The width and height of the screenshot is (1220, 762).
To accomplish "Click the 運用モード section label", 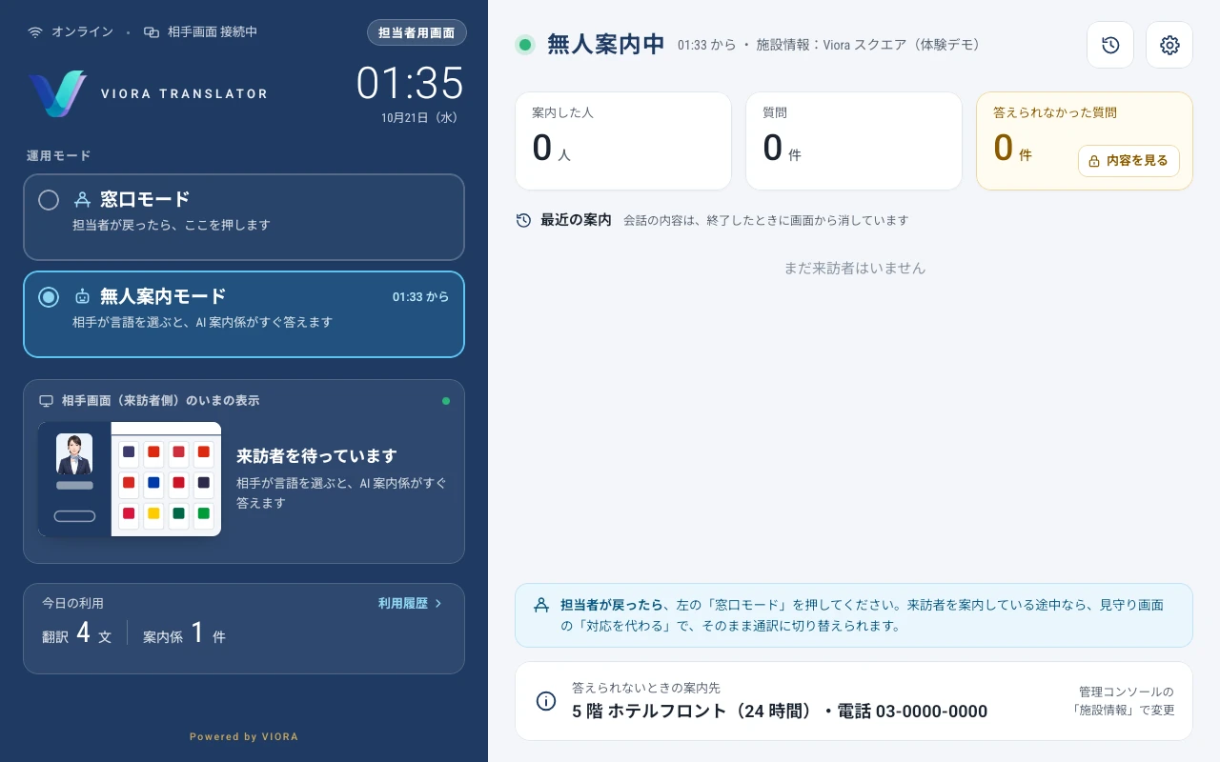I will point(59,155).
